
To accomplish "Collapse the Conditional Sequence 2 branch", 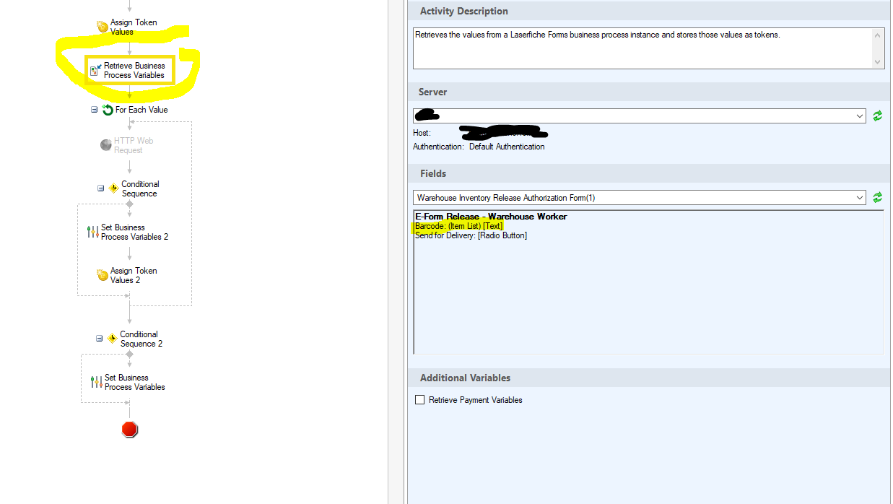I will (100, 339).
